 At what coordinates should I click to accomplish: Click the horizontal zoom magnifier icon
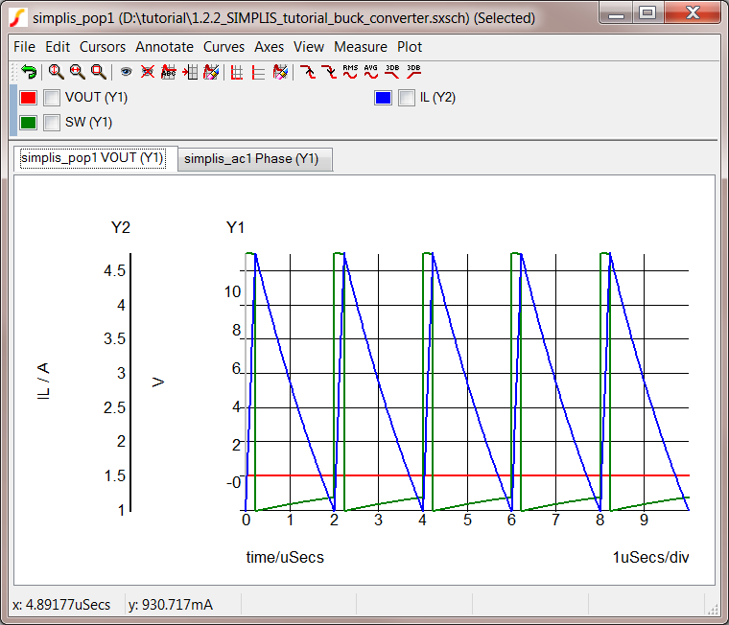(x=77, y=72)
